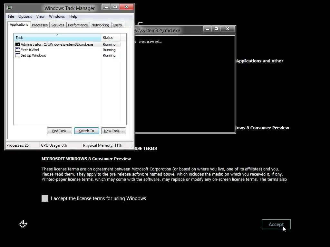This screenshot has height=247, width=330.
Task: Click the Switch To button
Action: [86, 131]
